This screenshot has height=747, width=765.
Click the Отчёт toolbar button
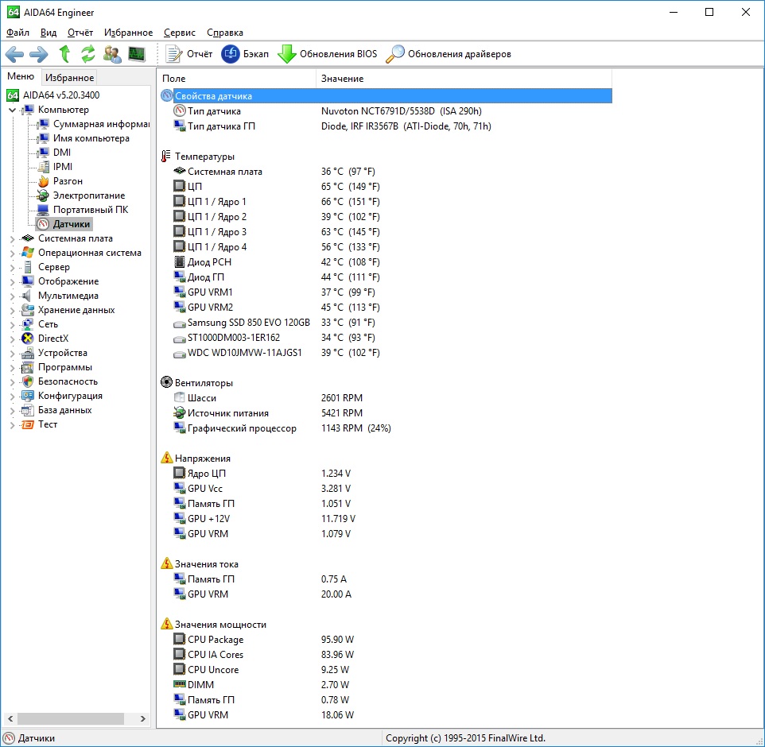pyautogui.click(x=189, y=54)
